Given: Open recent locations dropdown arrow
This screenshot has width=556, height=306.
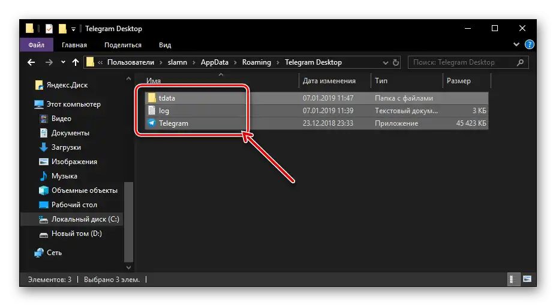Looking at the screenshot, I should [x=63, y=62].
